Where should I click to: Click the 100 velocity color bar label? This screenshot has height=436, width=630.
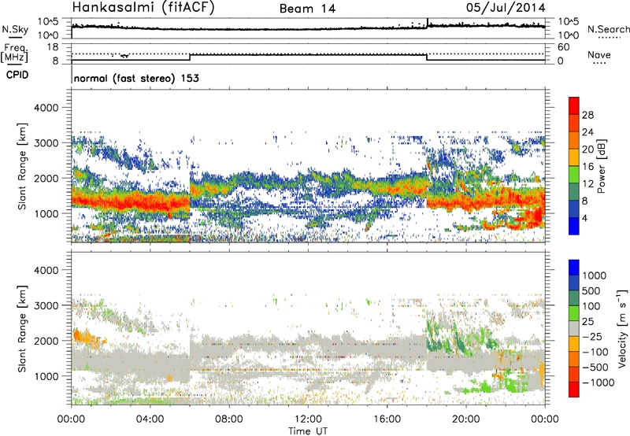coord(591,306)
